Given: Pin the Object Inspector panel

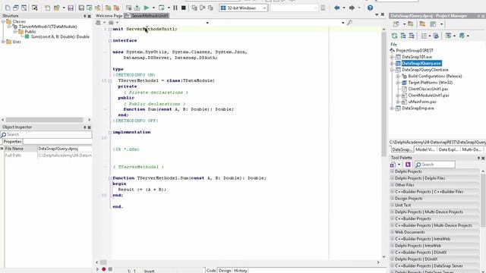Looking at the screenshot, I should point(84,127).
